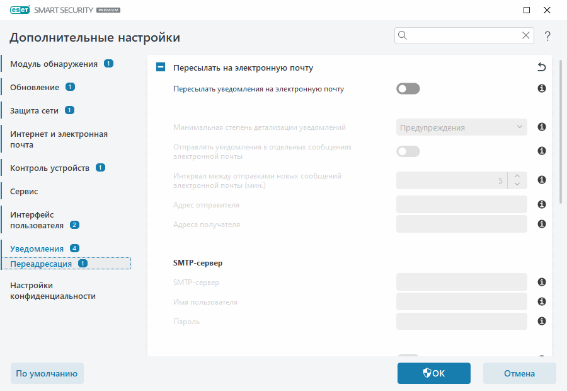
Task: Click the info icon beside the SMTP-сервер field
Action: (541, 282)
